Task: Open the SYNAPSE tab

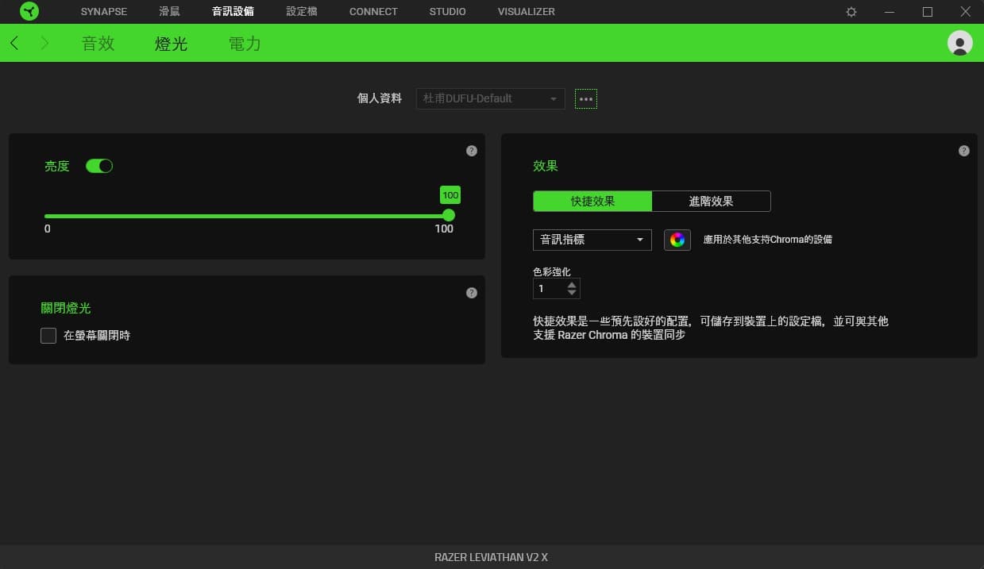Action: pos(104,12)
